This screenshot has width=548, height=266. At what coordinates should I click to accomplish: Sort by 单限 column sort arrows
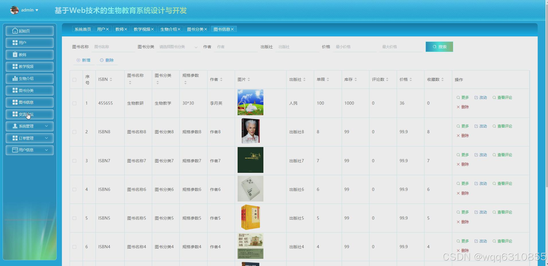point(328,79)
